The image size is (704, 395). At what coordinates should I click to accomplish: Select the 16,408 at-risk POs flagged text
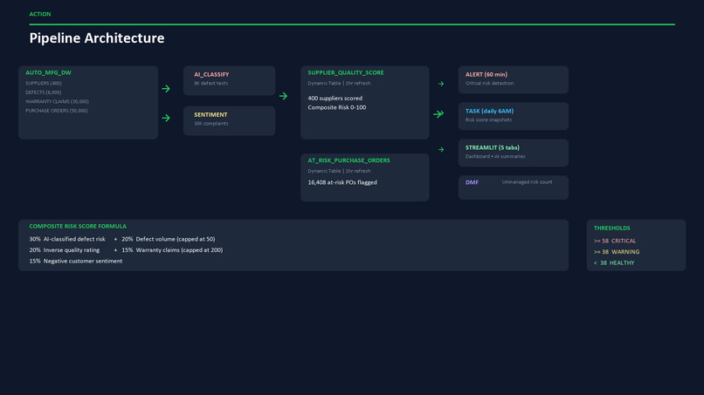click(x=342, y=182)
